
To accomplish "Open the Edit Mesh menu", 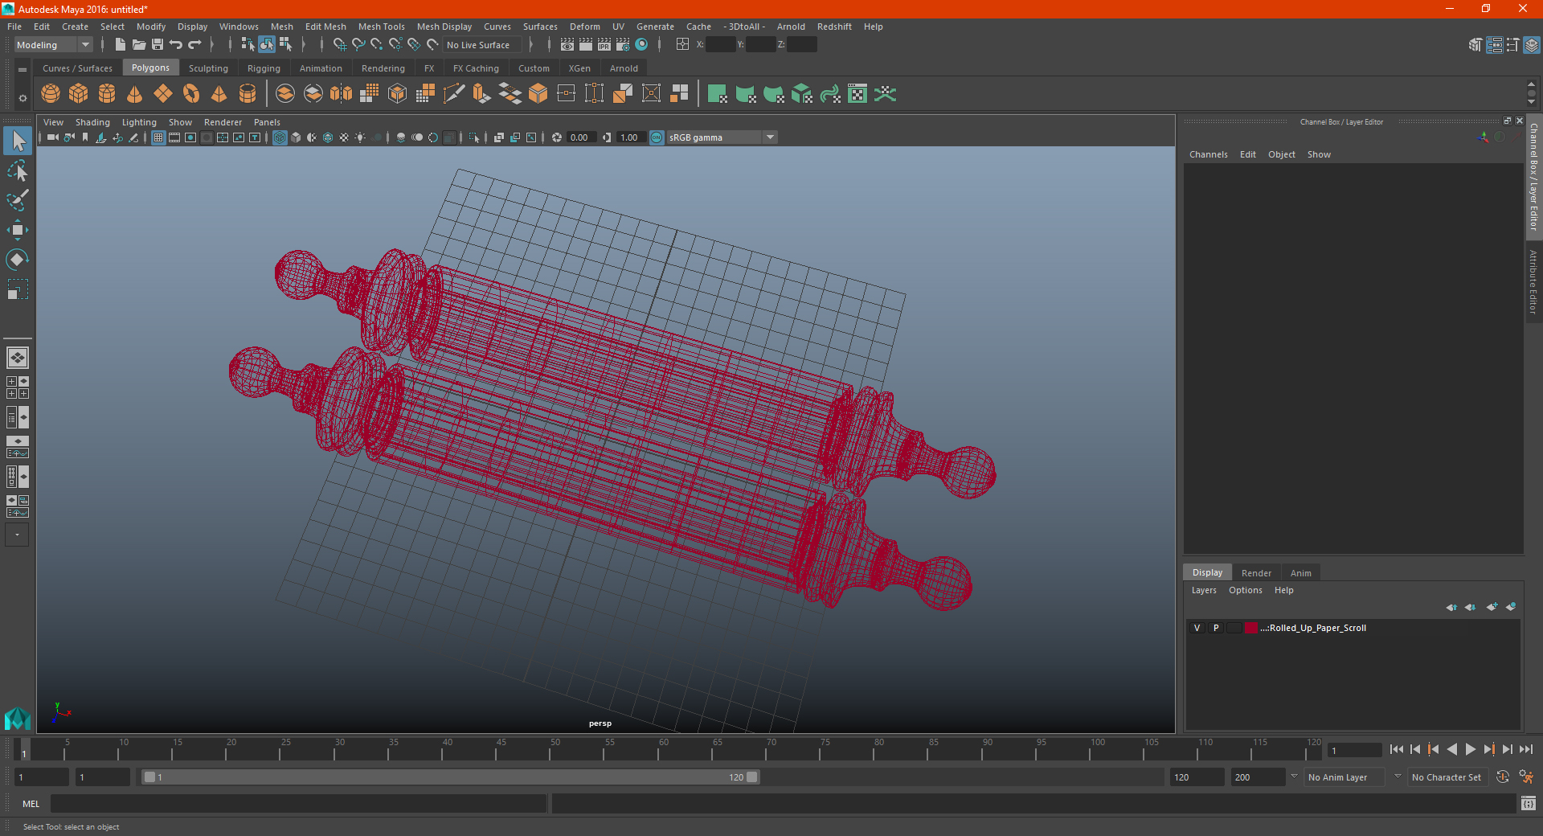I will [325, 27].
